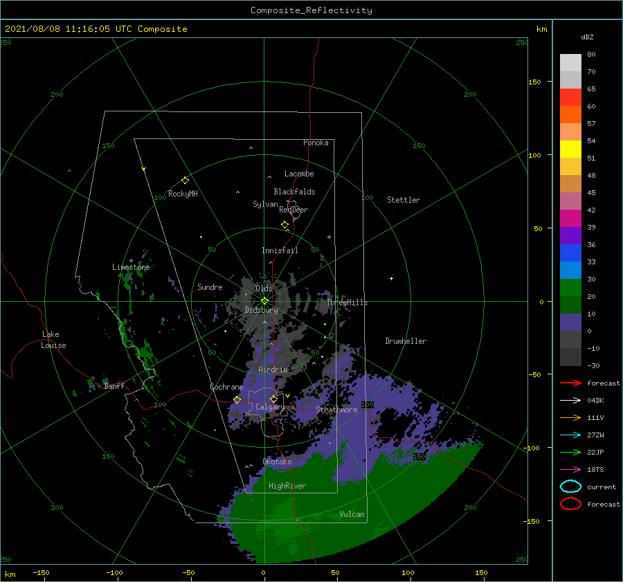
Task: Click the Lacombe label on map
Action: coord(299,174)
